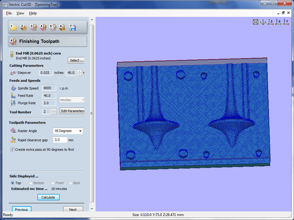
Task: Decrease stepover percentage with down arrow
Action: [79, 74]
